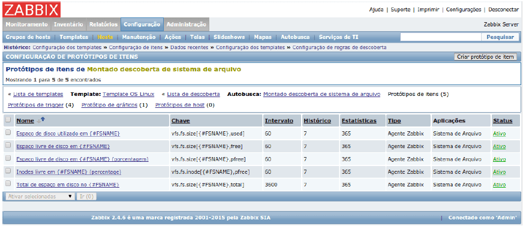Image resolution: width=523 pixels, height=226 pixels.
Task: Open the Manutenção submenu item
Action: 139,37
